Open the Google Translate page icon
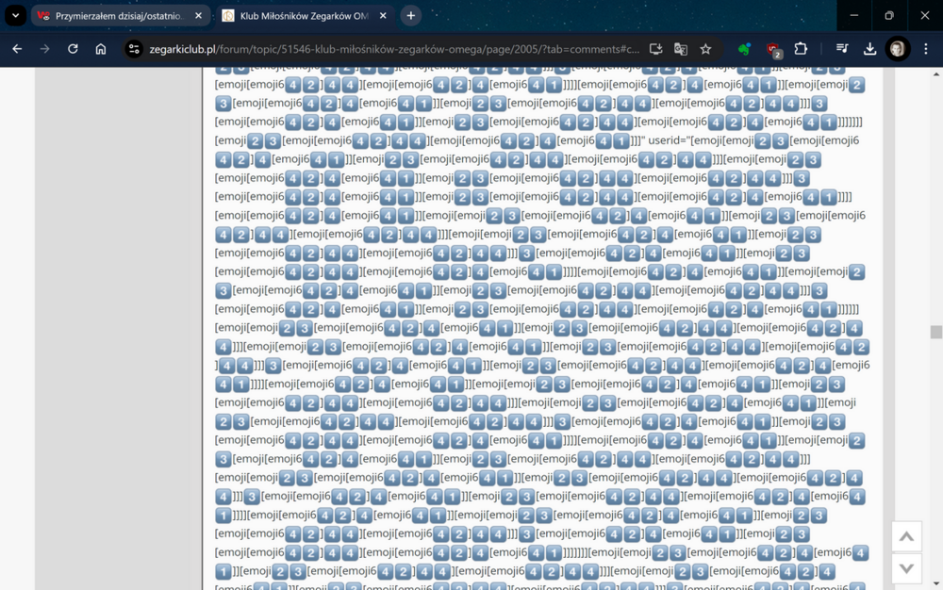 [x=681, y=48]
